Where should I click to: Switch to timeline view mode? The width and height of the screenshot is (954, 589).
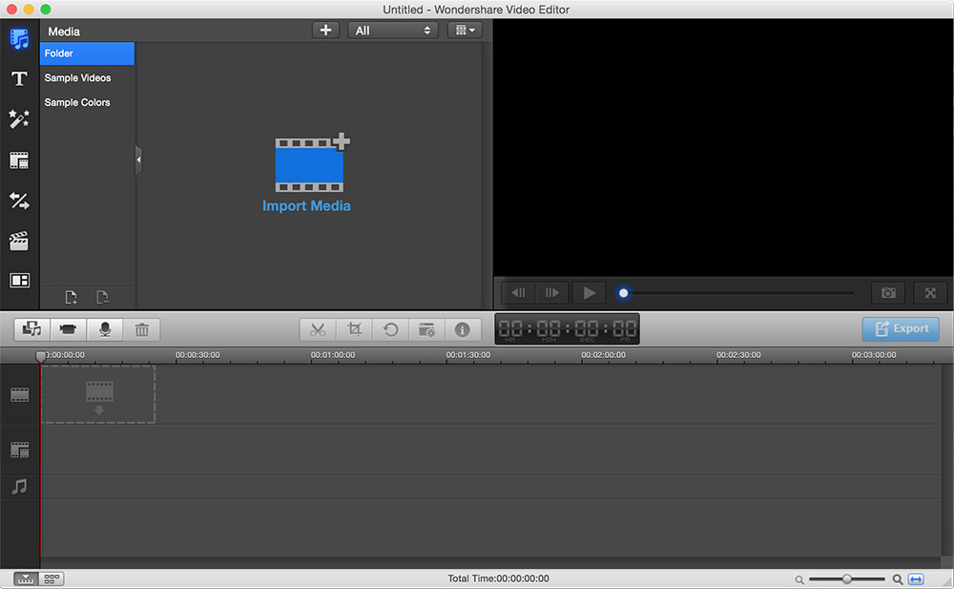coord(26,578)
